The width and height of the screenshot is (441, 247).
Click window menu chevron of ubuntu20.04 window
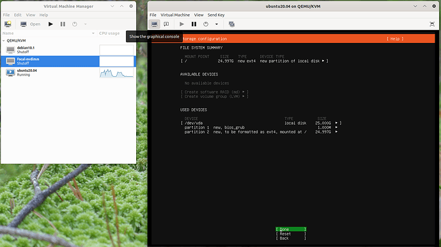click(415, 6)
